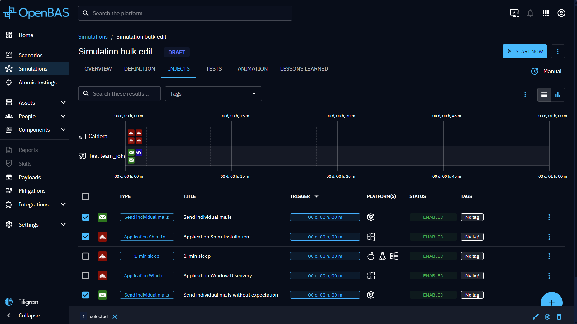Viewport: 577px width, 324px height.
Task: Switch to the Definition tab
Action: (x=140, y=69)
